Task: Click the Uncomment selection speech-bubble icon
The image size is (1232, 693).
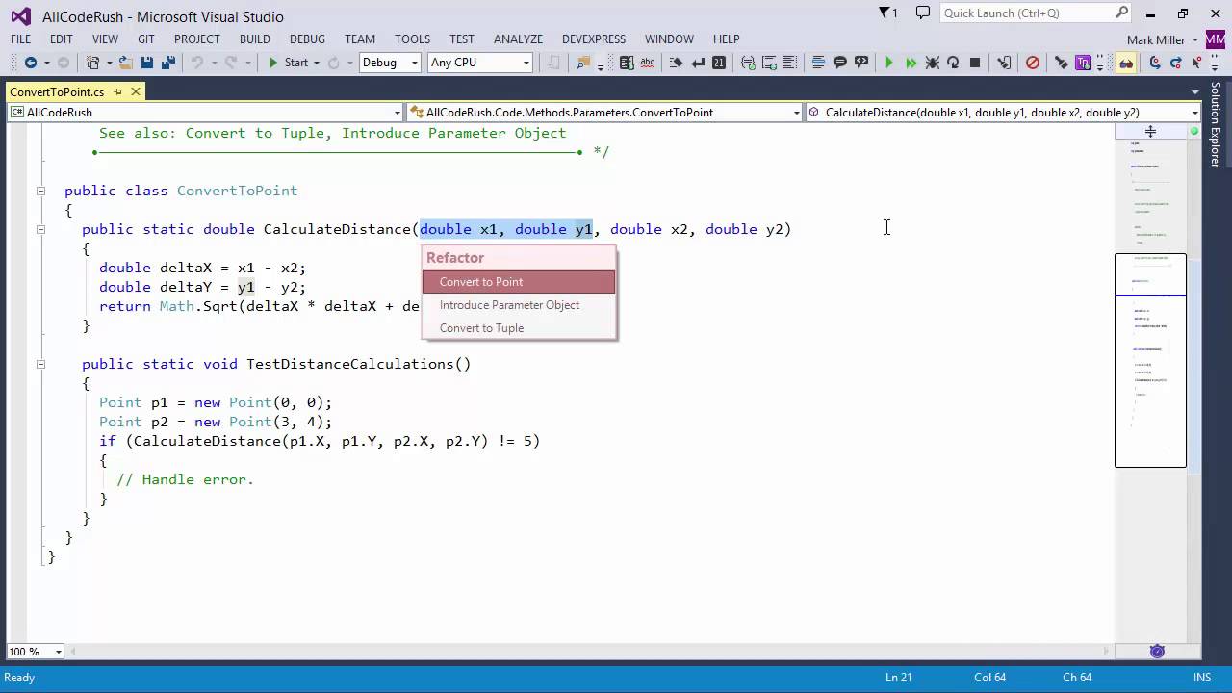Action: point(861,63)
